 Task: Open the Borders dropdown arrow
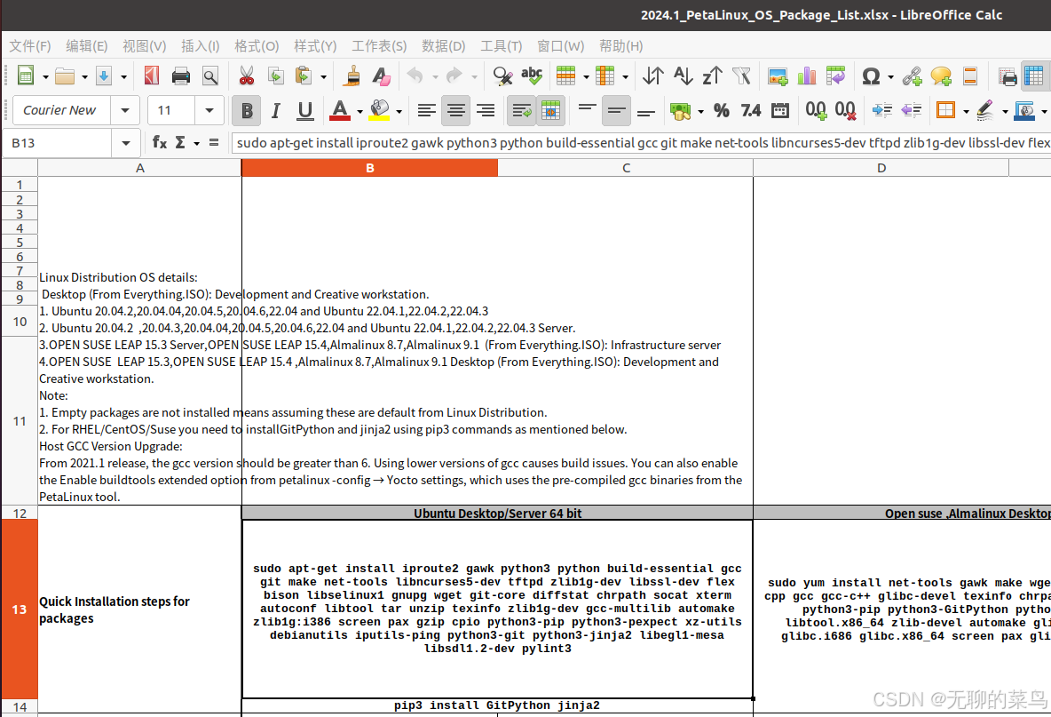[x=966, y=111]
